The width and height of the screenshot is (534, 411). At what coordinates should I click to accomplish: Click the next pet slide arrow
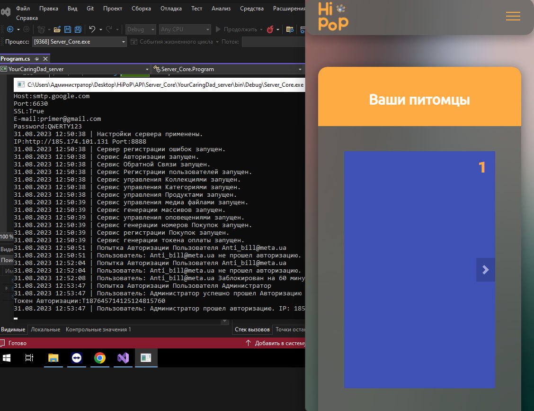coord(485,270)
